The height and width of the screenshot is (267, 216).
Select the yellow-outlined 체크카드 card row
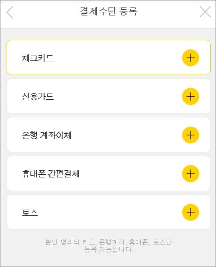(x=108, y=57)
